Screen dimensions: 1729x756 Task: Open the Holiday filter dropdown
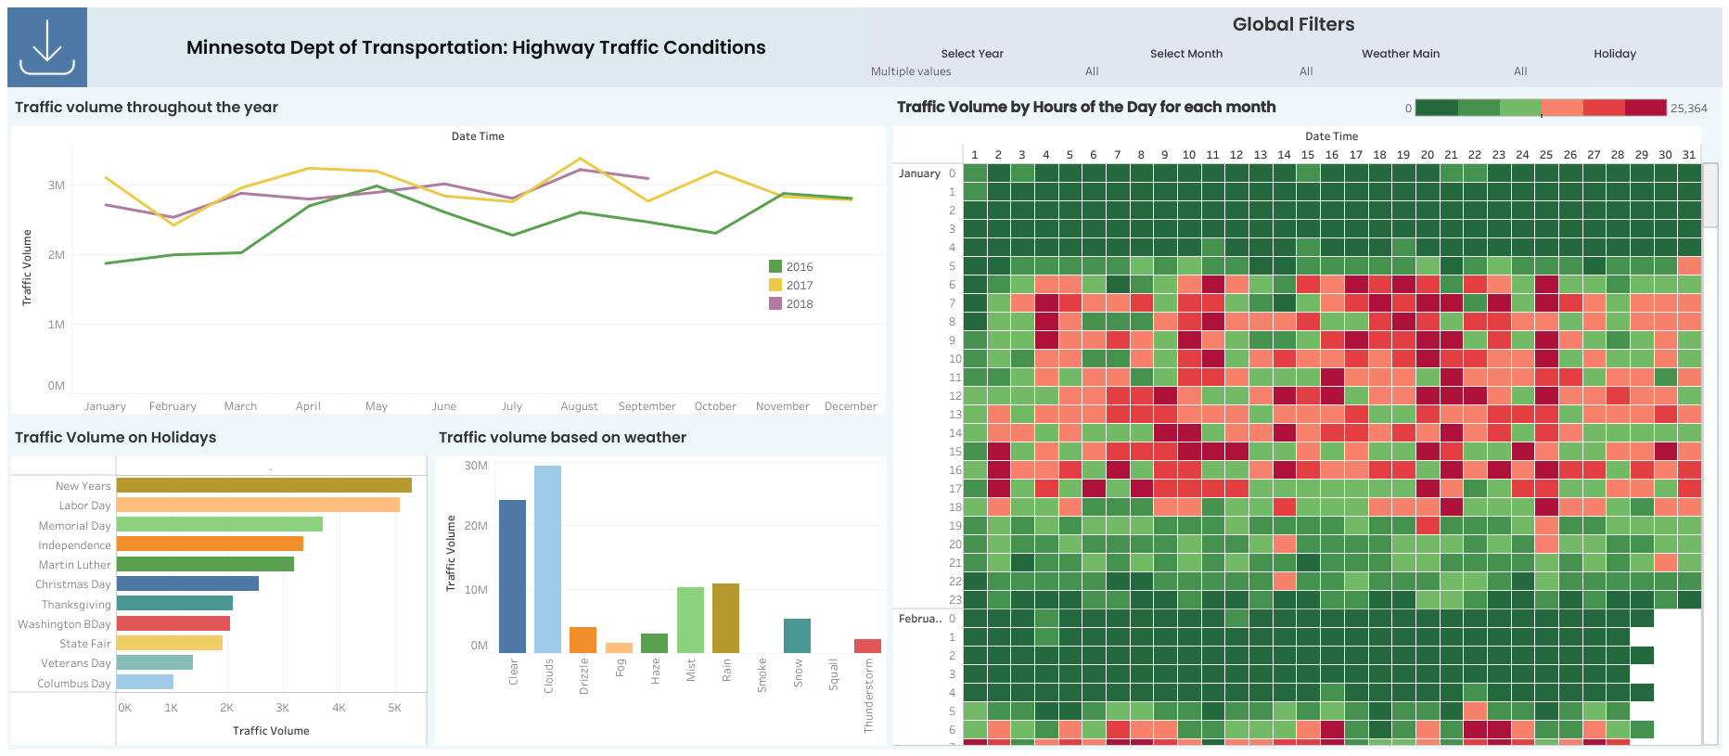pyautogui.click(x=1614, y=71)
